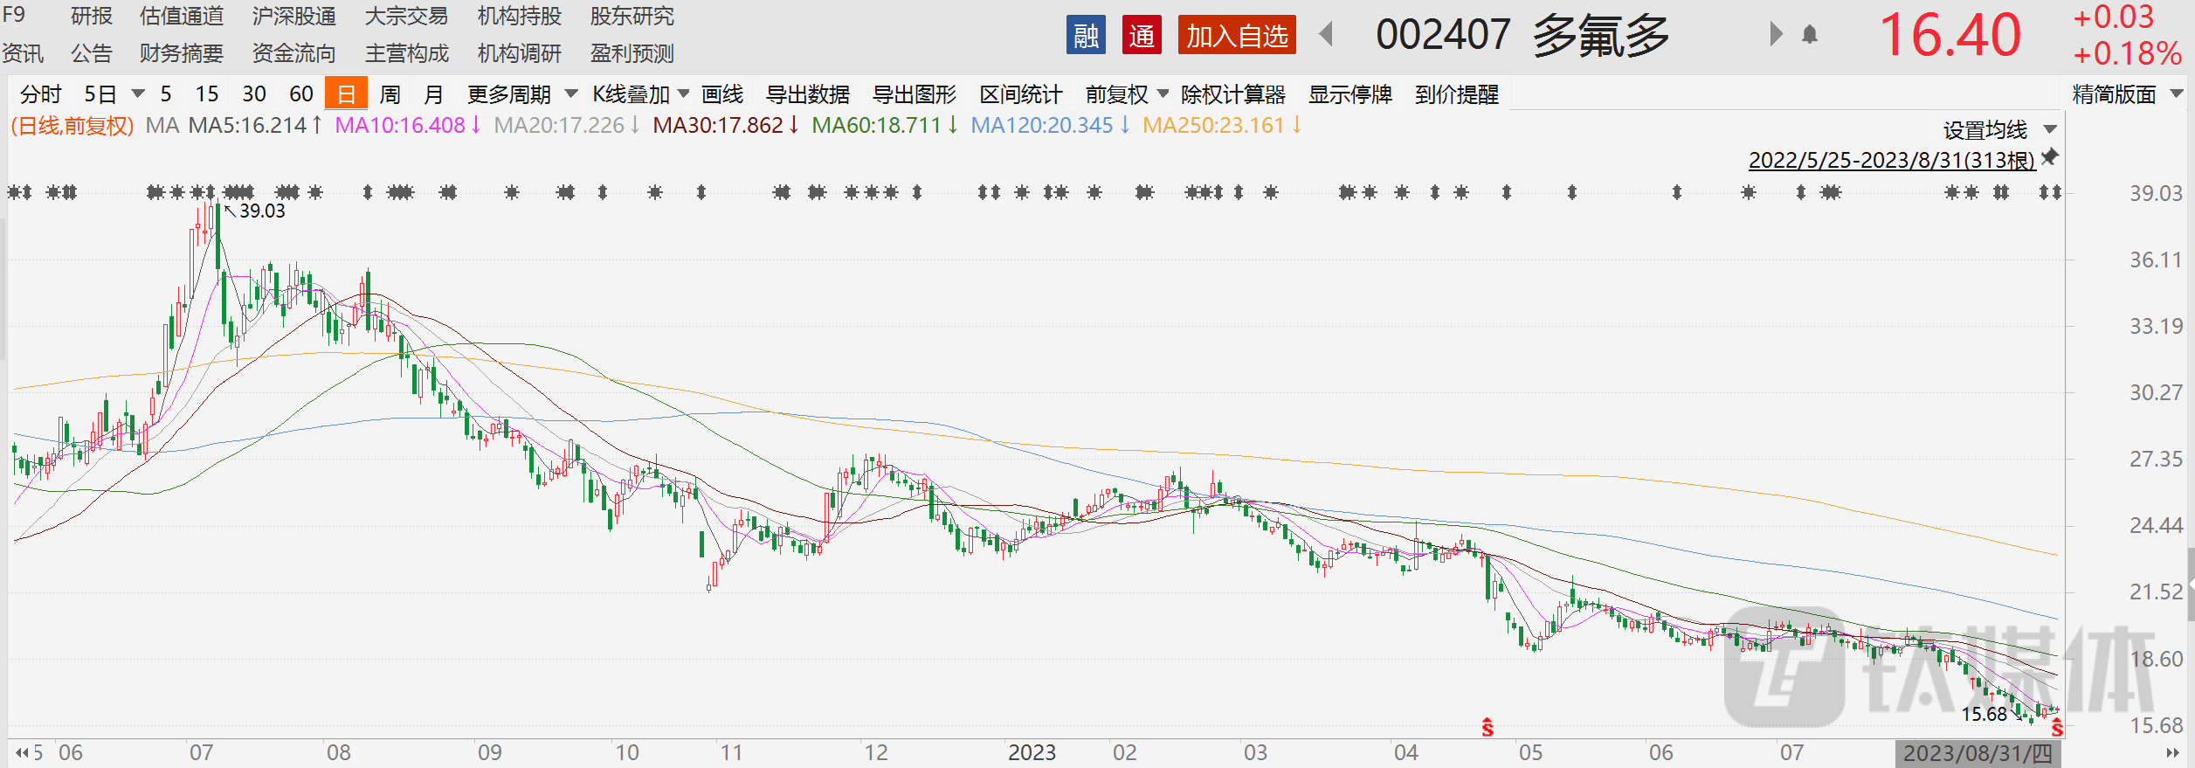Open the 估值通道 menu item
2195x768 pixels.
pyautogui.click(x=182, y=17)
